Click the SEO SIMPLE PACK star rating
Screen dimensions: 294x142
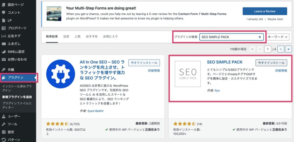pos(185,124)
